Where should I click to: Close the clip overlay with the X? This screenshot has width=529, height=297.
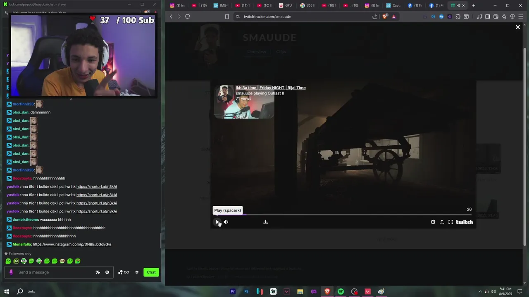pyautogui.click(x=517, y=27)
